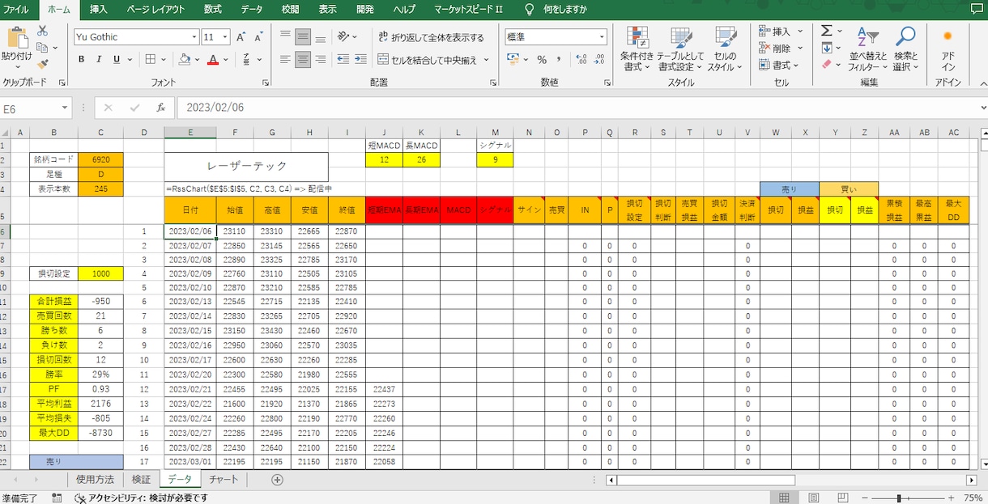Screen dimensions: 988x504
Task: Click the horizontal scrollbar thumb
Action: tap(705, 480)
